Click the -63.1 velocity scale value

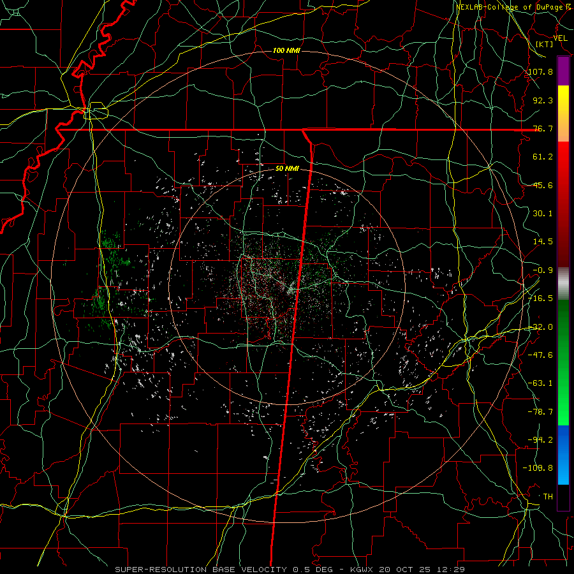click(541, 383)
